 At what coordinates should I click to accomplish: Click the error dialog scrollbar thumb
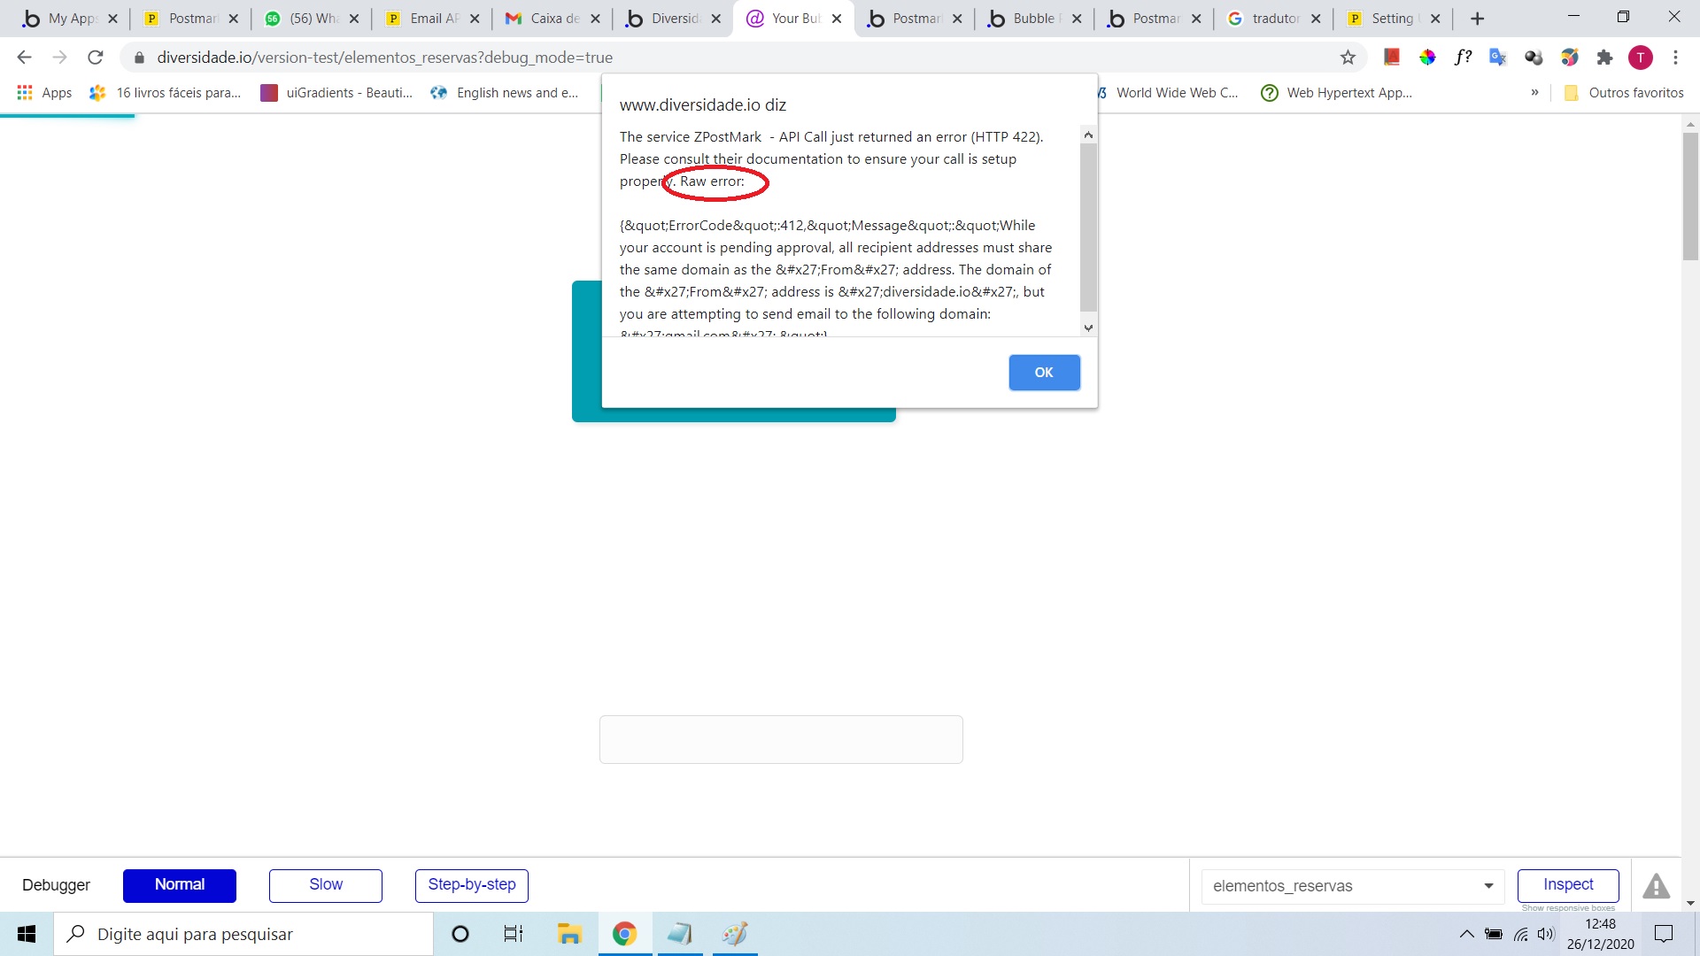[x=1088, y=227]
